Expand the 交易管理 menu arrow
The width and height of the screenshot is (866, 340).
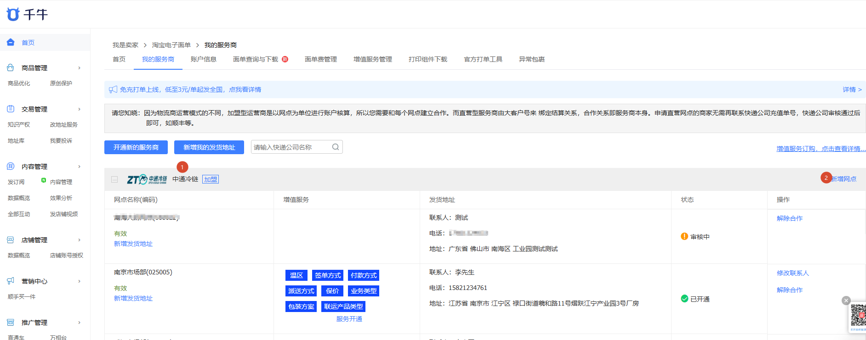click(x=80, y=109)
